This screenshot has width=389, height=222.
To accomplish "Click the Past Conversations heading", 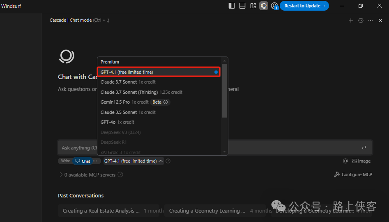I will tap(81, 195).
